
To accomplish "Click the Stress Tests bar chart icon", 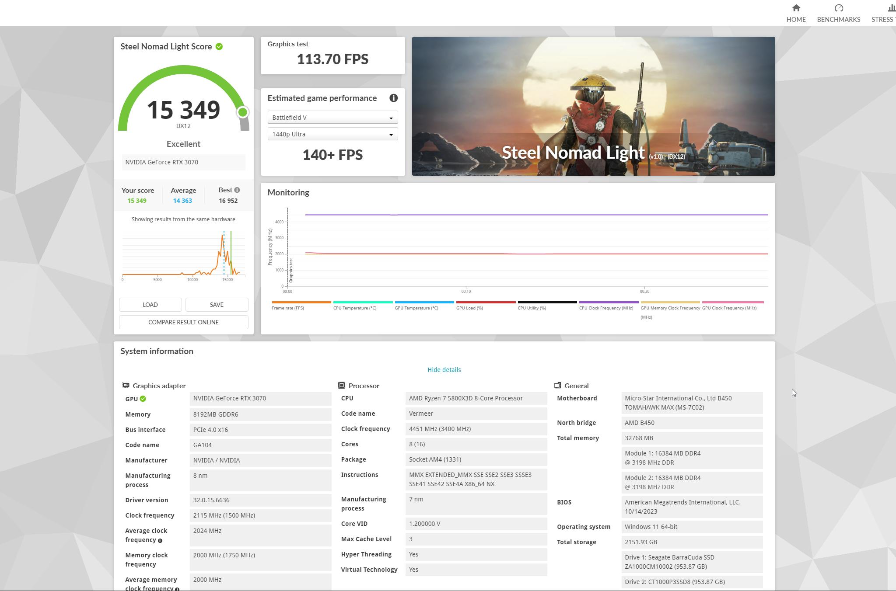I will [891, 8].
